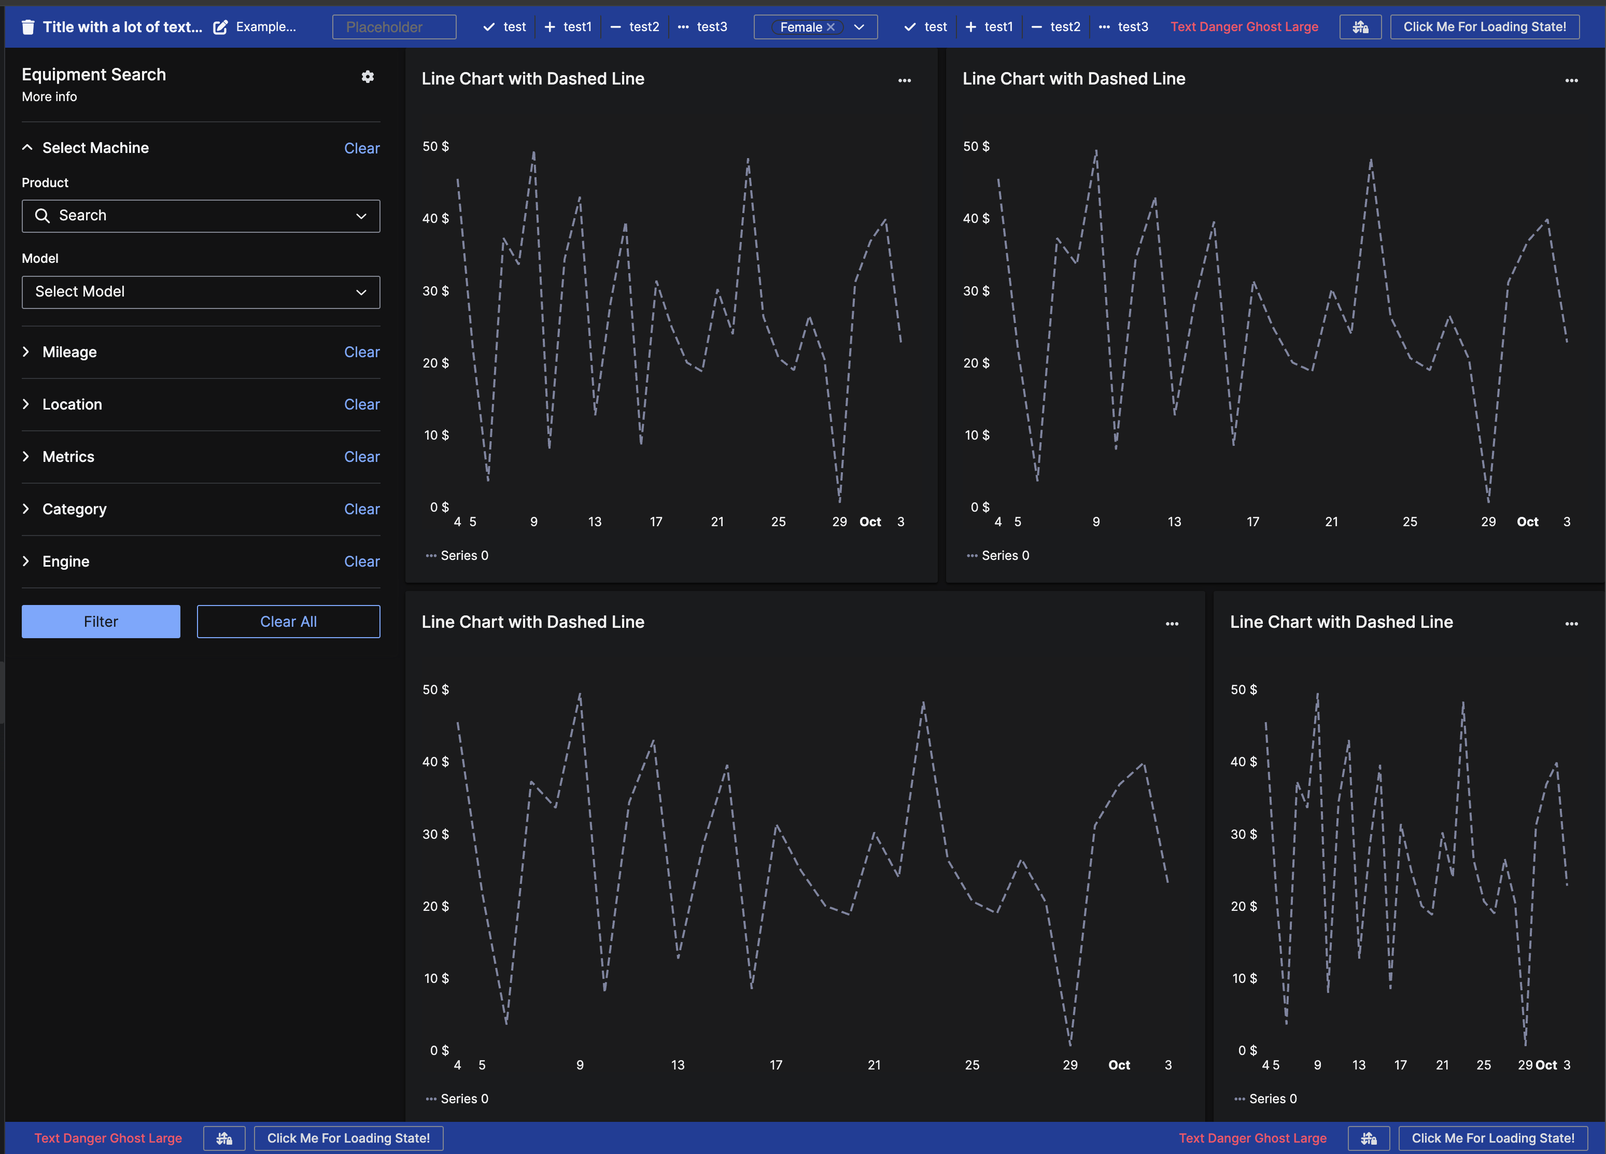Click the edit pencil icon next to Example
Image resolution: width=1606 pixels, height=1154 pixels.
pyautogui.click(x=221, y=27)
